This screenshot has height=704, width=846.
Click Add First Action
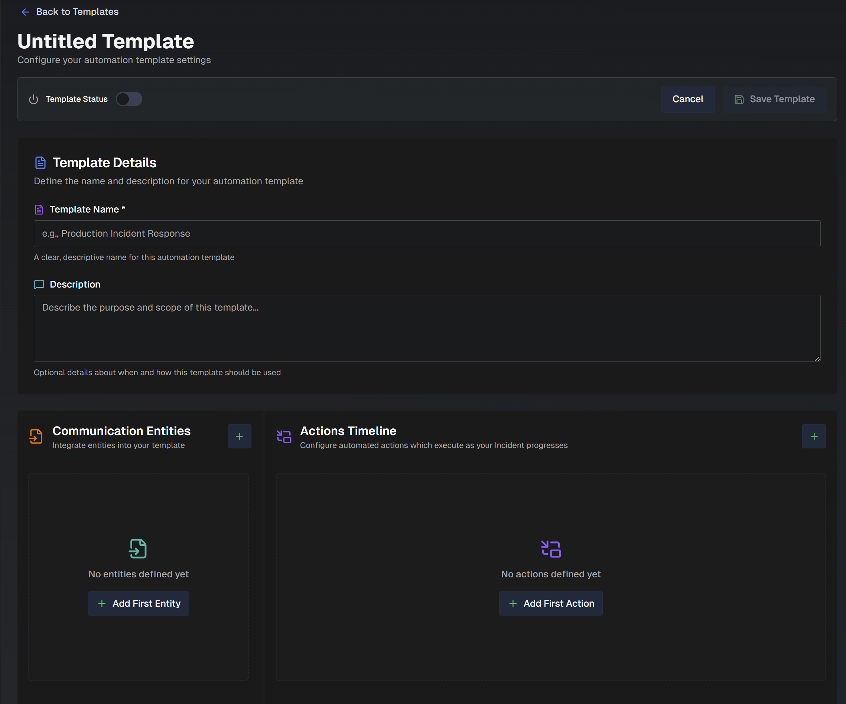[551, 603]
